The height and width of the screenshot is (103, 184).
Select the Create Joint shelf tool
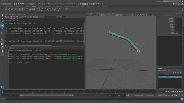click(x=9, y=9)
